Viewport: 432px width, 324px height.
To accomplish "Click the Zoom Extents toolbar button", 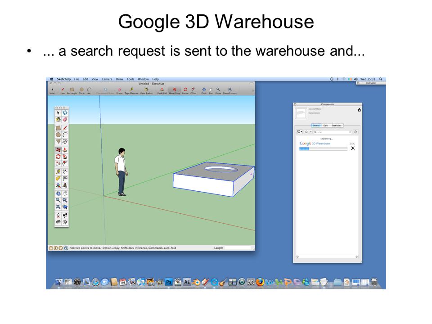I will point(230,90).
